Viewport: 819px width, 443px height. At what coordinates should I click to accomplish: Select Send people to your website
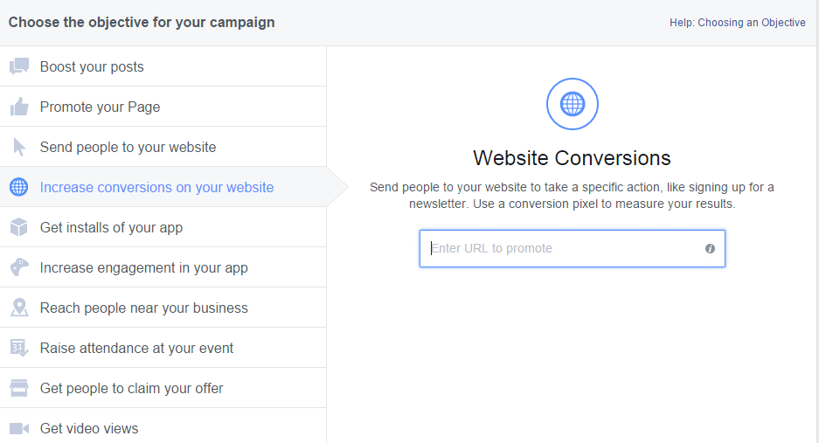pyautogui.click(x=128, y=147)
